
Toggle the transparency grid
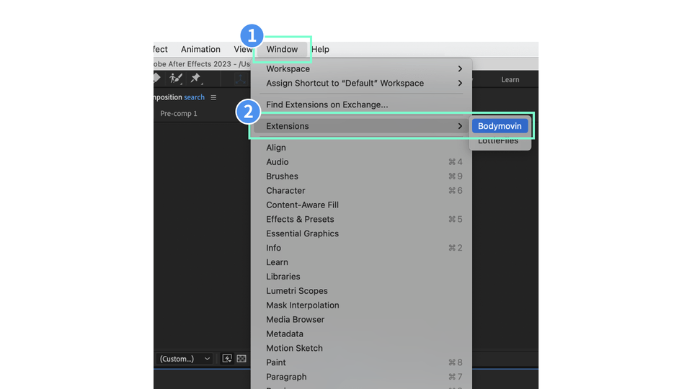tap(241, 359)
